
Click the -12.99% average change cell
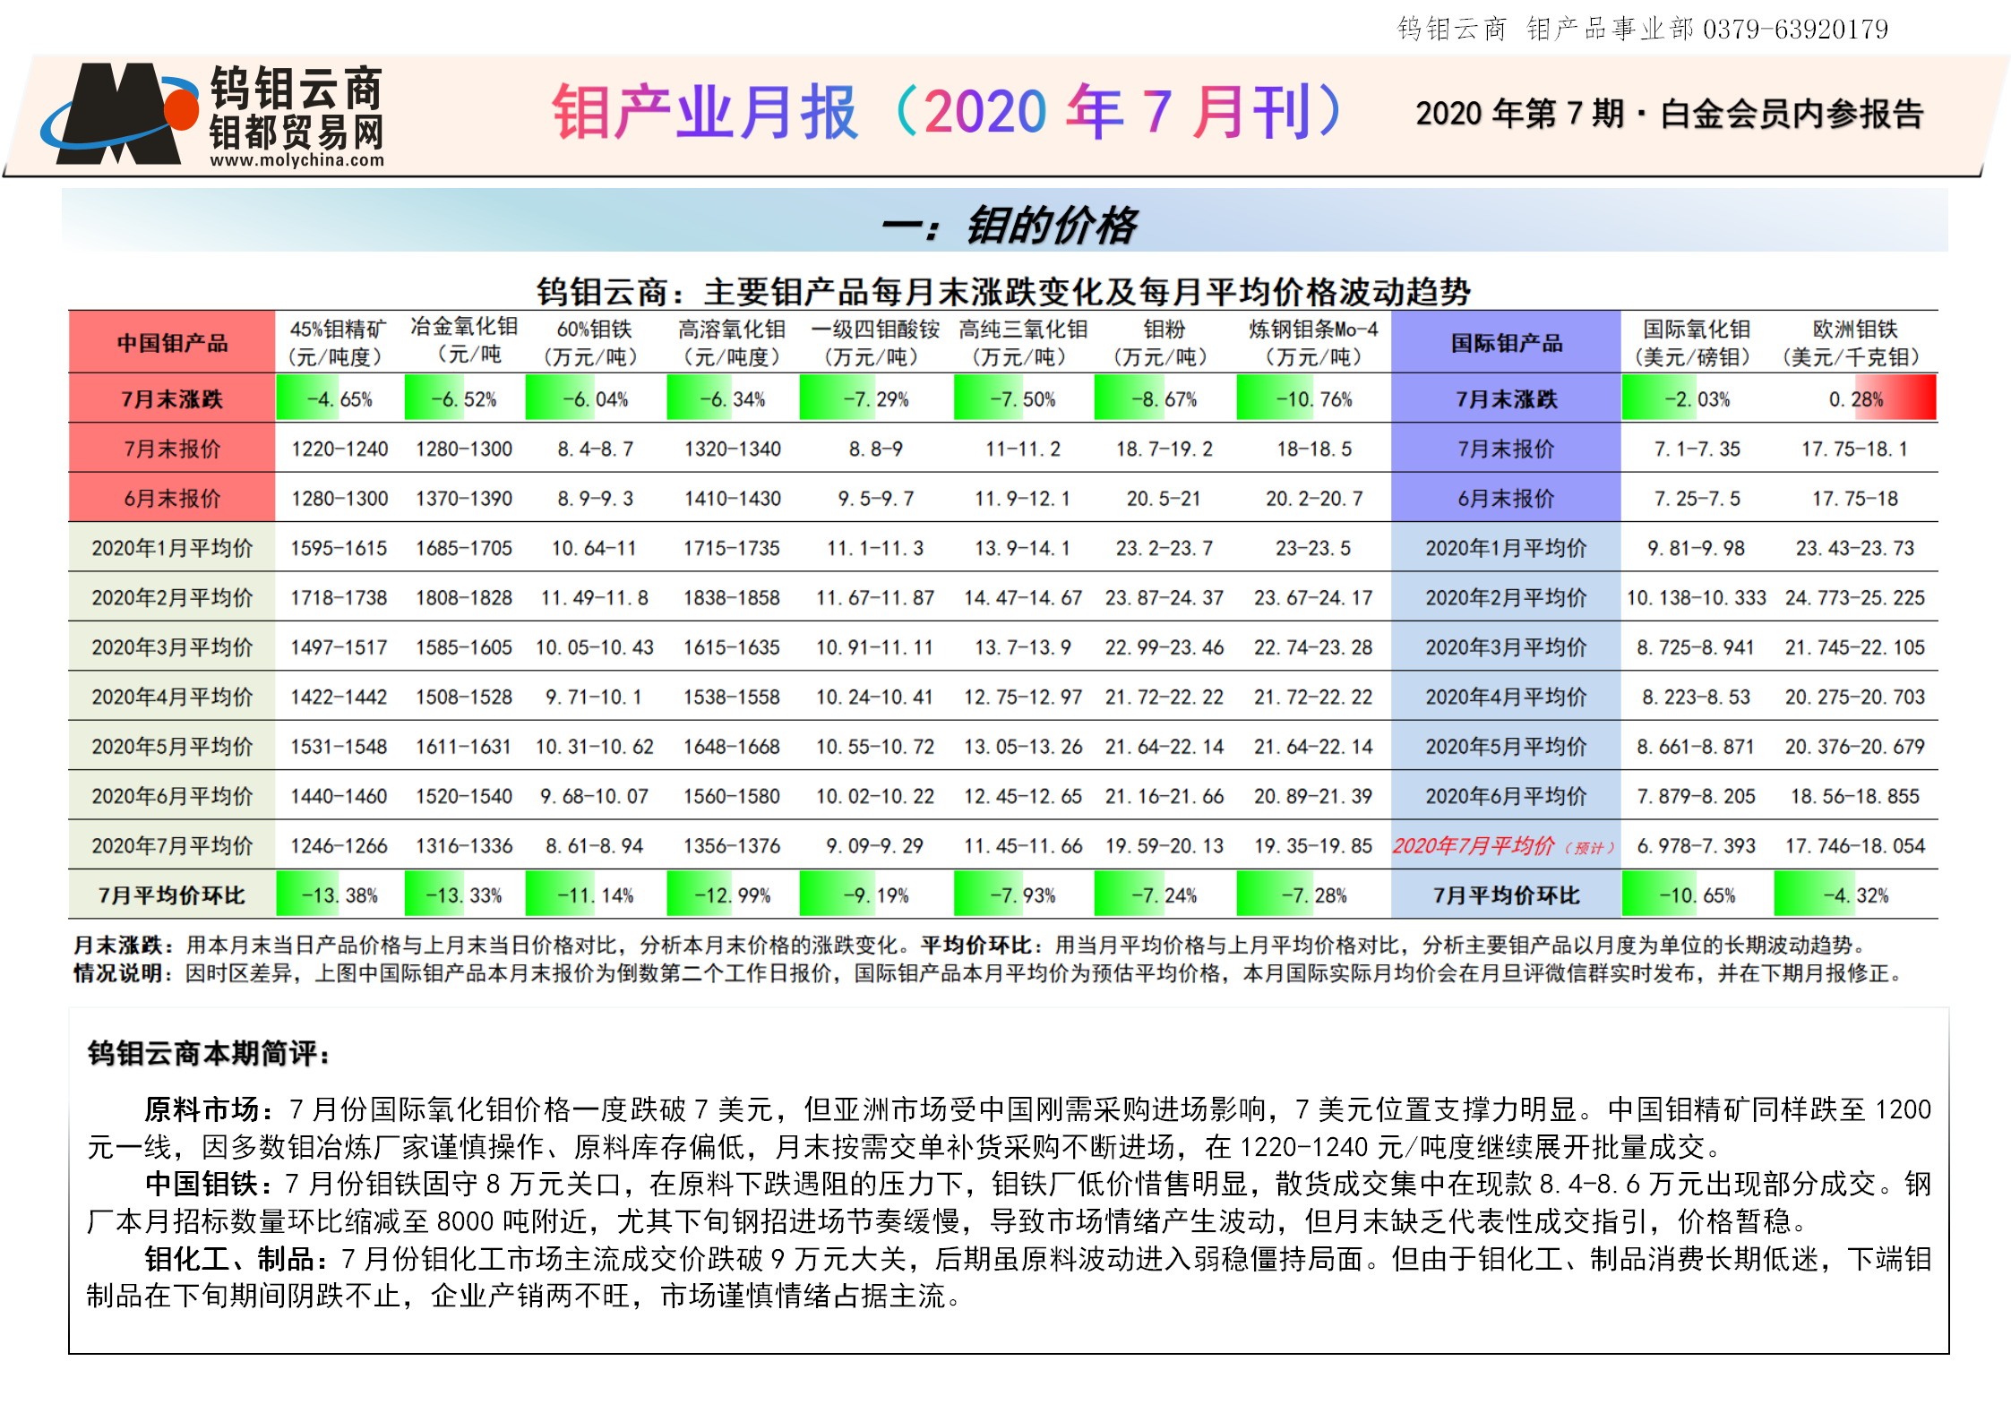point(732,895)
